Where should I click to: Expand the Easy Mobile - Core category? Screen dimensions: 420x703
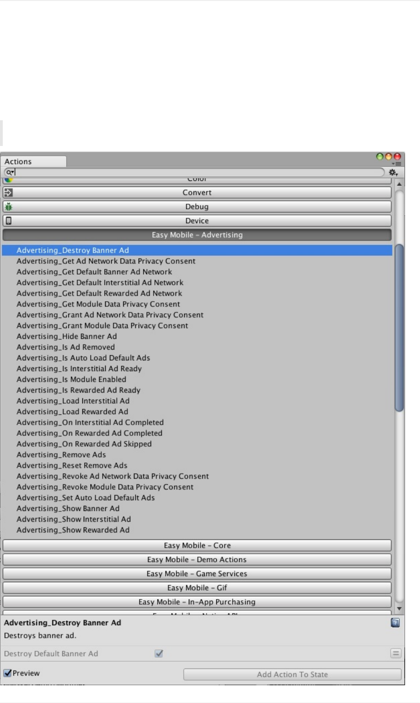197,545
